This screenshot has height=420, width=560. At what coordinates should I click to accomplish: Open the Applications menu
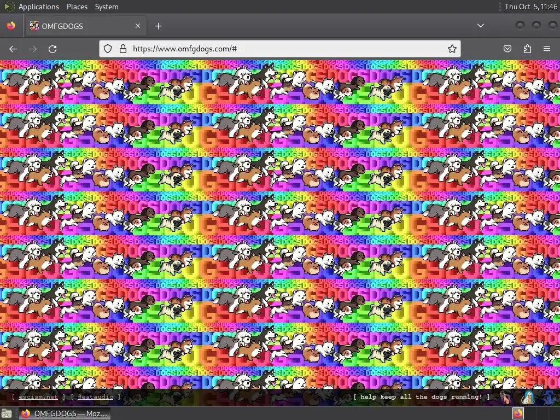pos(39,7)
